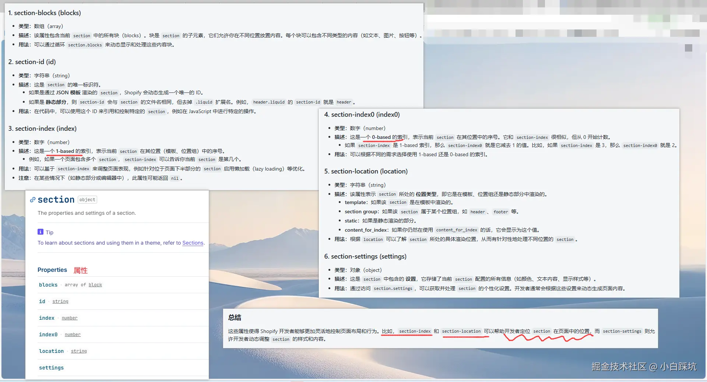Click the "静态部分" bold text
This screenshot has width=707, height=382.
56,102
